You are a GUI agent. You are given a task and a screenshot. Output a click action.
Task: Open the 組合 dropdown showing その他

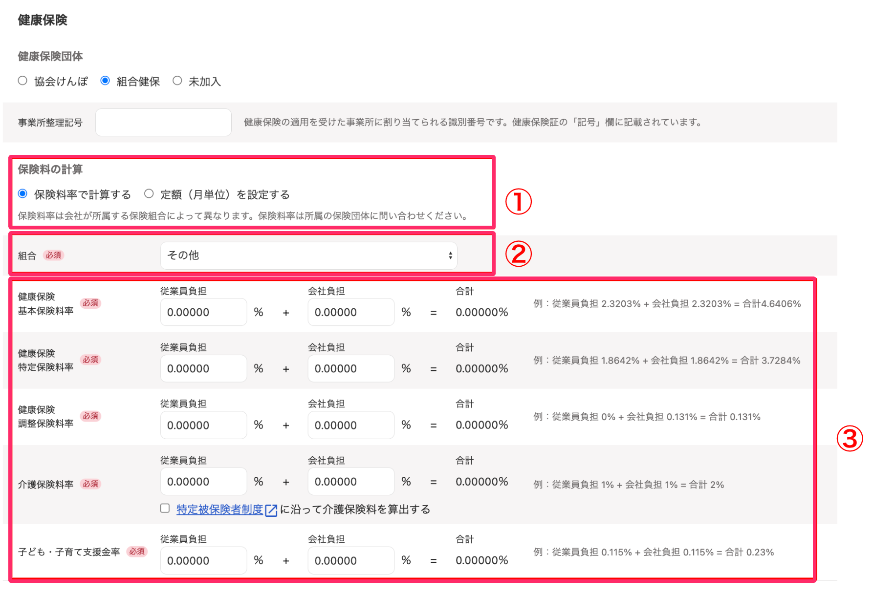[x=309, y=255]
